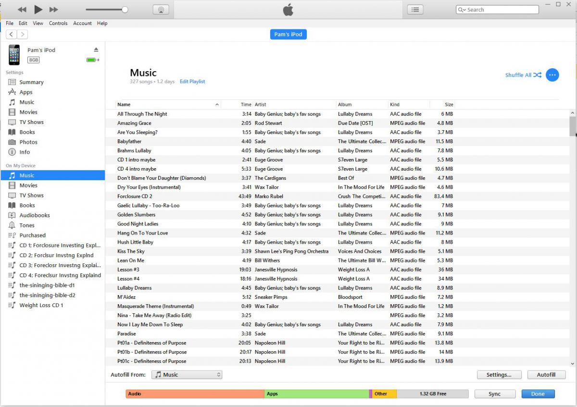The width and height of the screenshot is (577, 407).
Task: Click the Other segment of storage bar
Action: pyautogui.click(x=384, y=394)
